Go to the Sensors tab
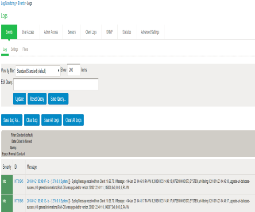The height and width of the screenshot is (212, 255). pos(72,32)
